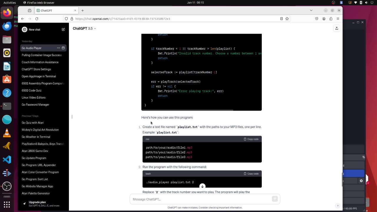Select the ChatGPT tab
377x212 pixels.
(x=56, y=10)
